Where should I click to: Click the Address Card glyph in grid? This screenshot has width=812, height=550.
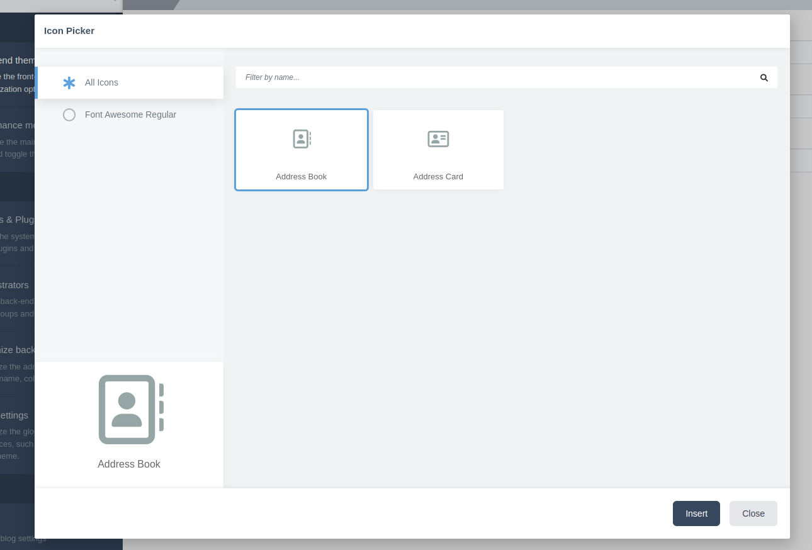tap(438, 139)
